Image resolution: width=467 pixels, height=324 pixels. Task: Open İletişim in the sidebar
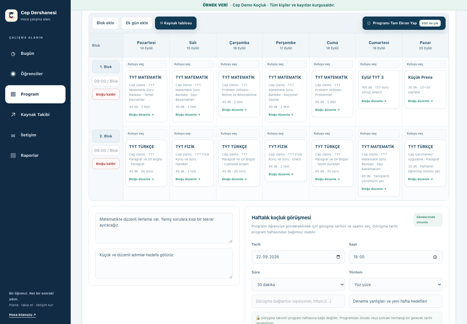35,135
